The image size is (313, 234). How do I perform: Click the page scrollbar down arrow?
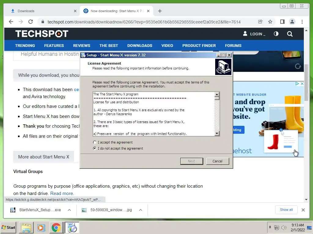306,199
